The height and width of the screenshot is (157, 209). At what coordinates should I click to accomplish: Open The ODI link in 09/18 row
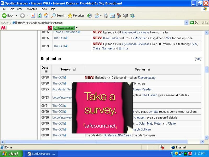click(x=59, y=135)
